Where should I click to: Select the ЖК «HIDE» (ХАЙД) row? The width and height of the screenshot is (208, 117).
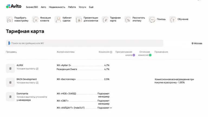click(83, 95)
